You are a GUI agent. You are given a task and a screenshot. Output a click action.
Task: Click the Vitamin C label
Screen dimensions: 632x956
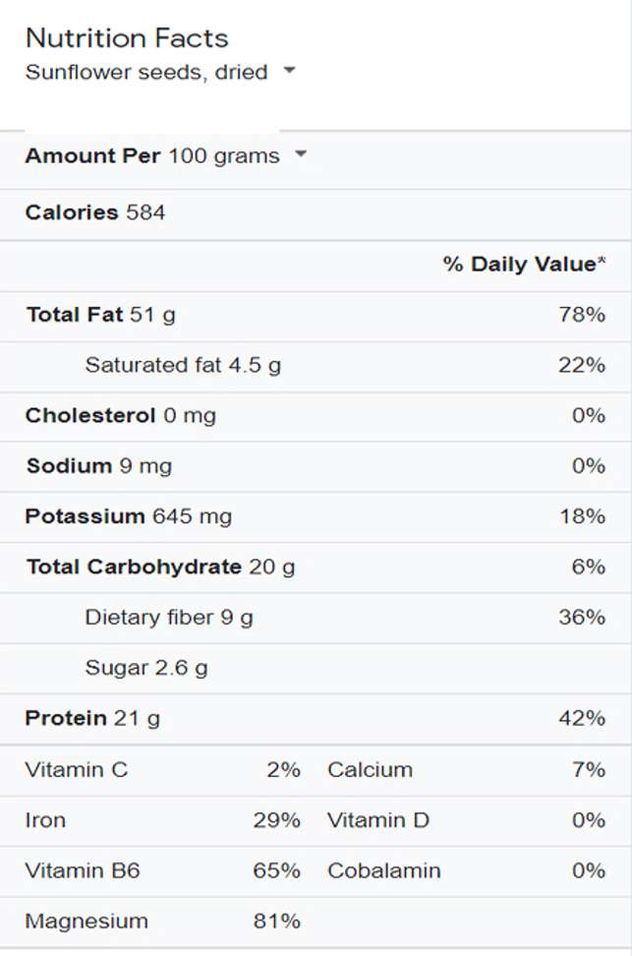pos(77,770)
